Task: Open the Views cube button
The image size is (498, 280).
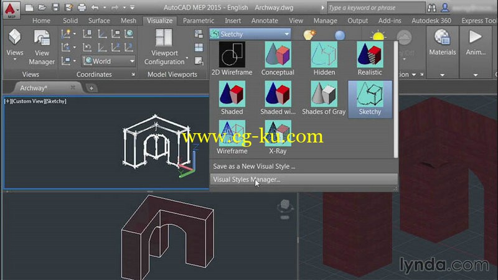Action: [14, 37]
